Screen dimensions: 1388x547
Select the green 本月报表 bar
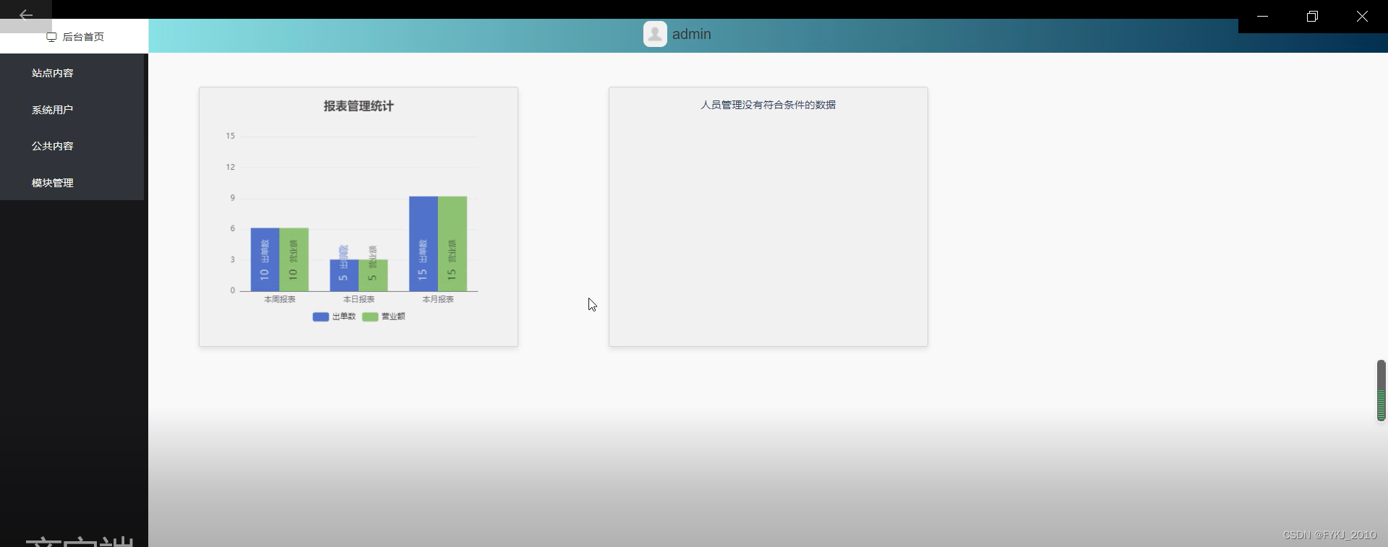(x=453, y=244)
